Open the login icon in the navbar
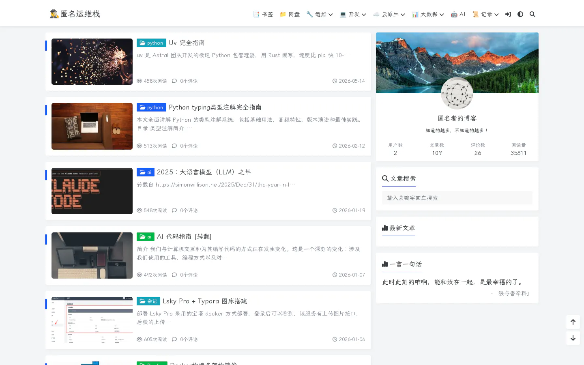The height and width of the screenshot is (365, 584). [x=508, y=14]
